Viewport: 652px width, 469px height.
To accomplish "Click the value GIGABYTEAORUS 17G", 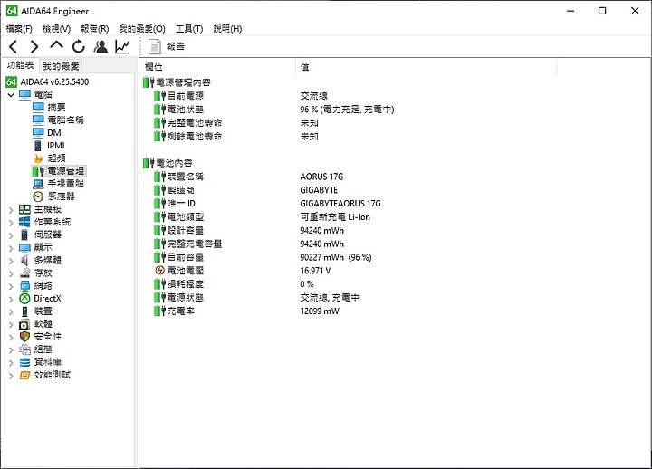I will [x=340, y=204].
